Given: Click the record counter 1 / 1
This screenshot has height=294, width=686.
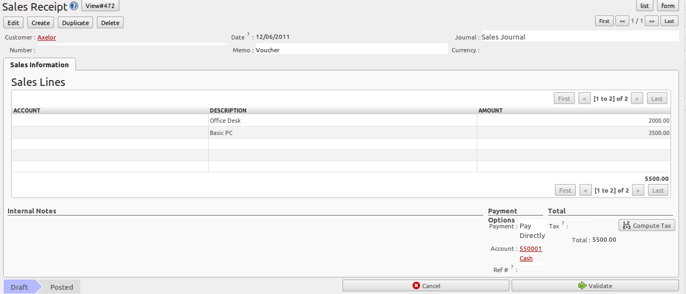Looking at the screenshot, I should (637, 21).
